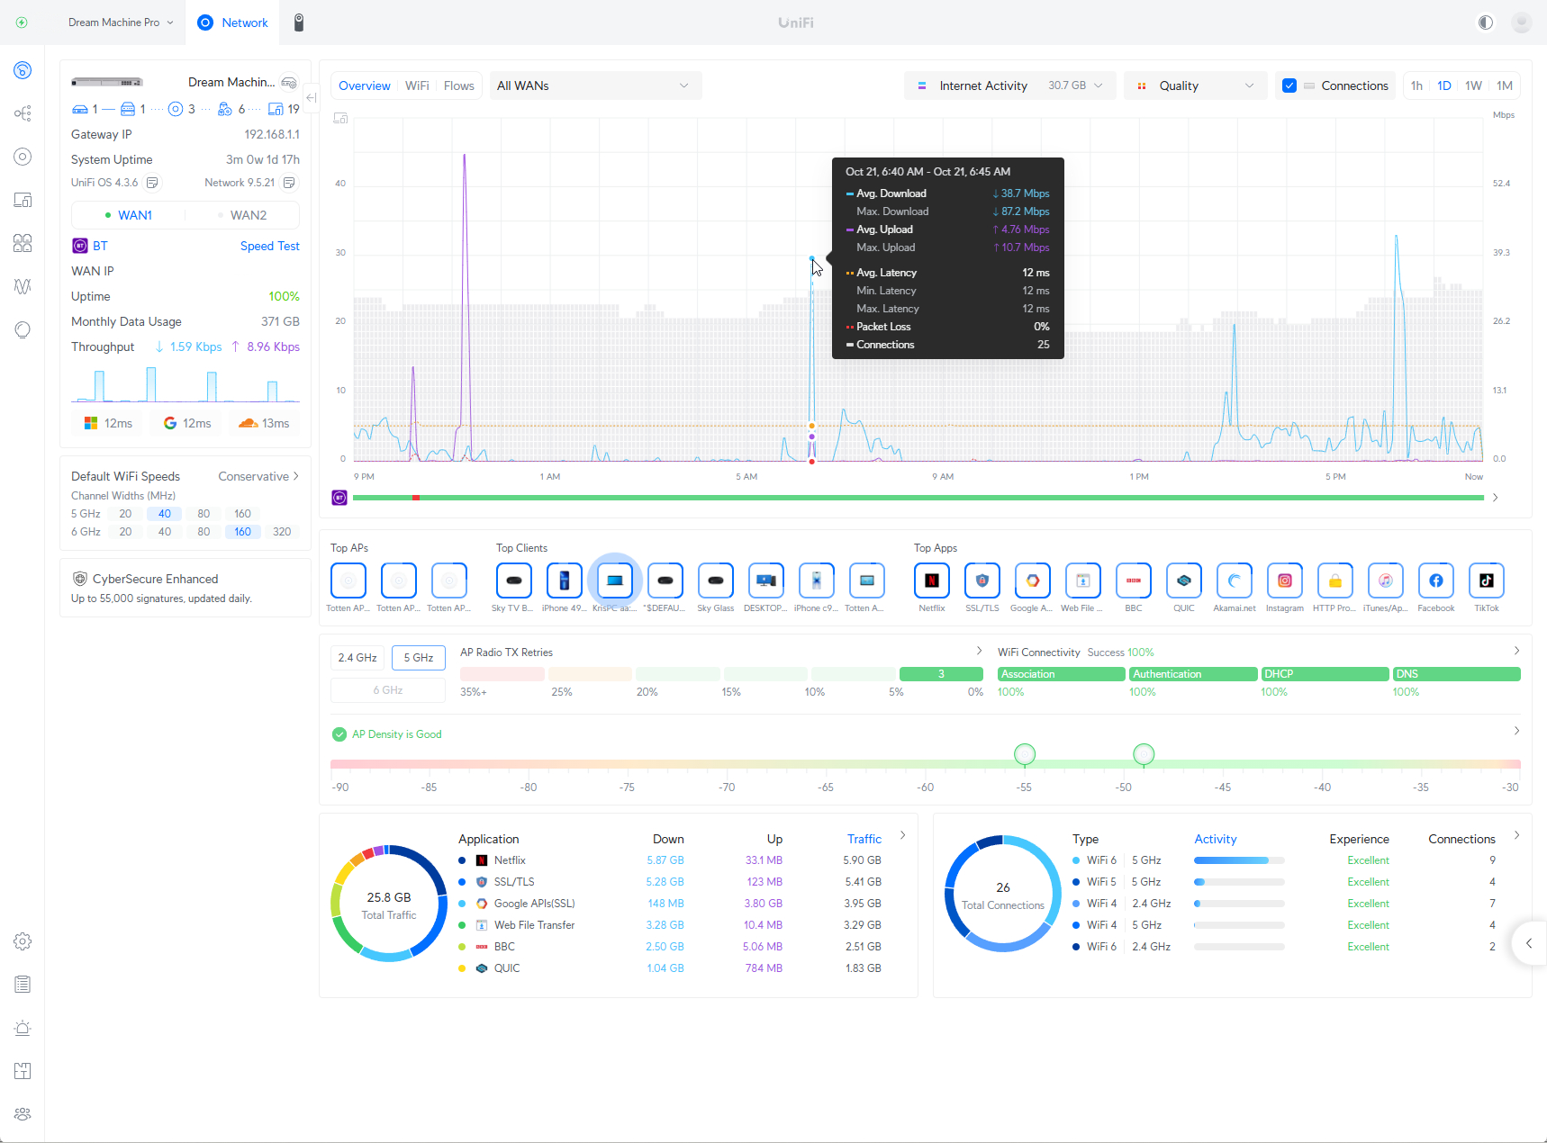The image size is (1547, 1143).
Task: Switch to the 2.4 GHz radio band
Action: pyautogui.click(x=357, y=657)
